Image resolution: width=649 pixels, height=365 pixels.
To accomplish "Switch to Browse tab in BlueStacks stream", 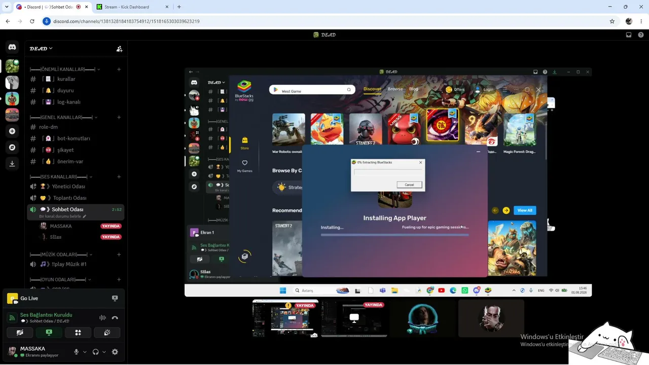I will point(395,89).
